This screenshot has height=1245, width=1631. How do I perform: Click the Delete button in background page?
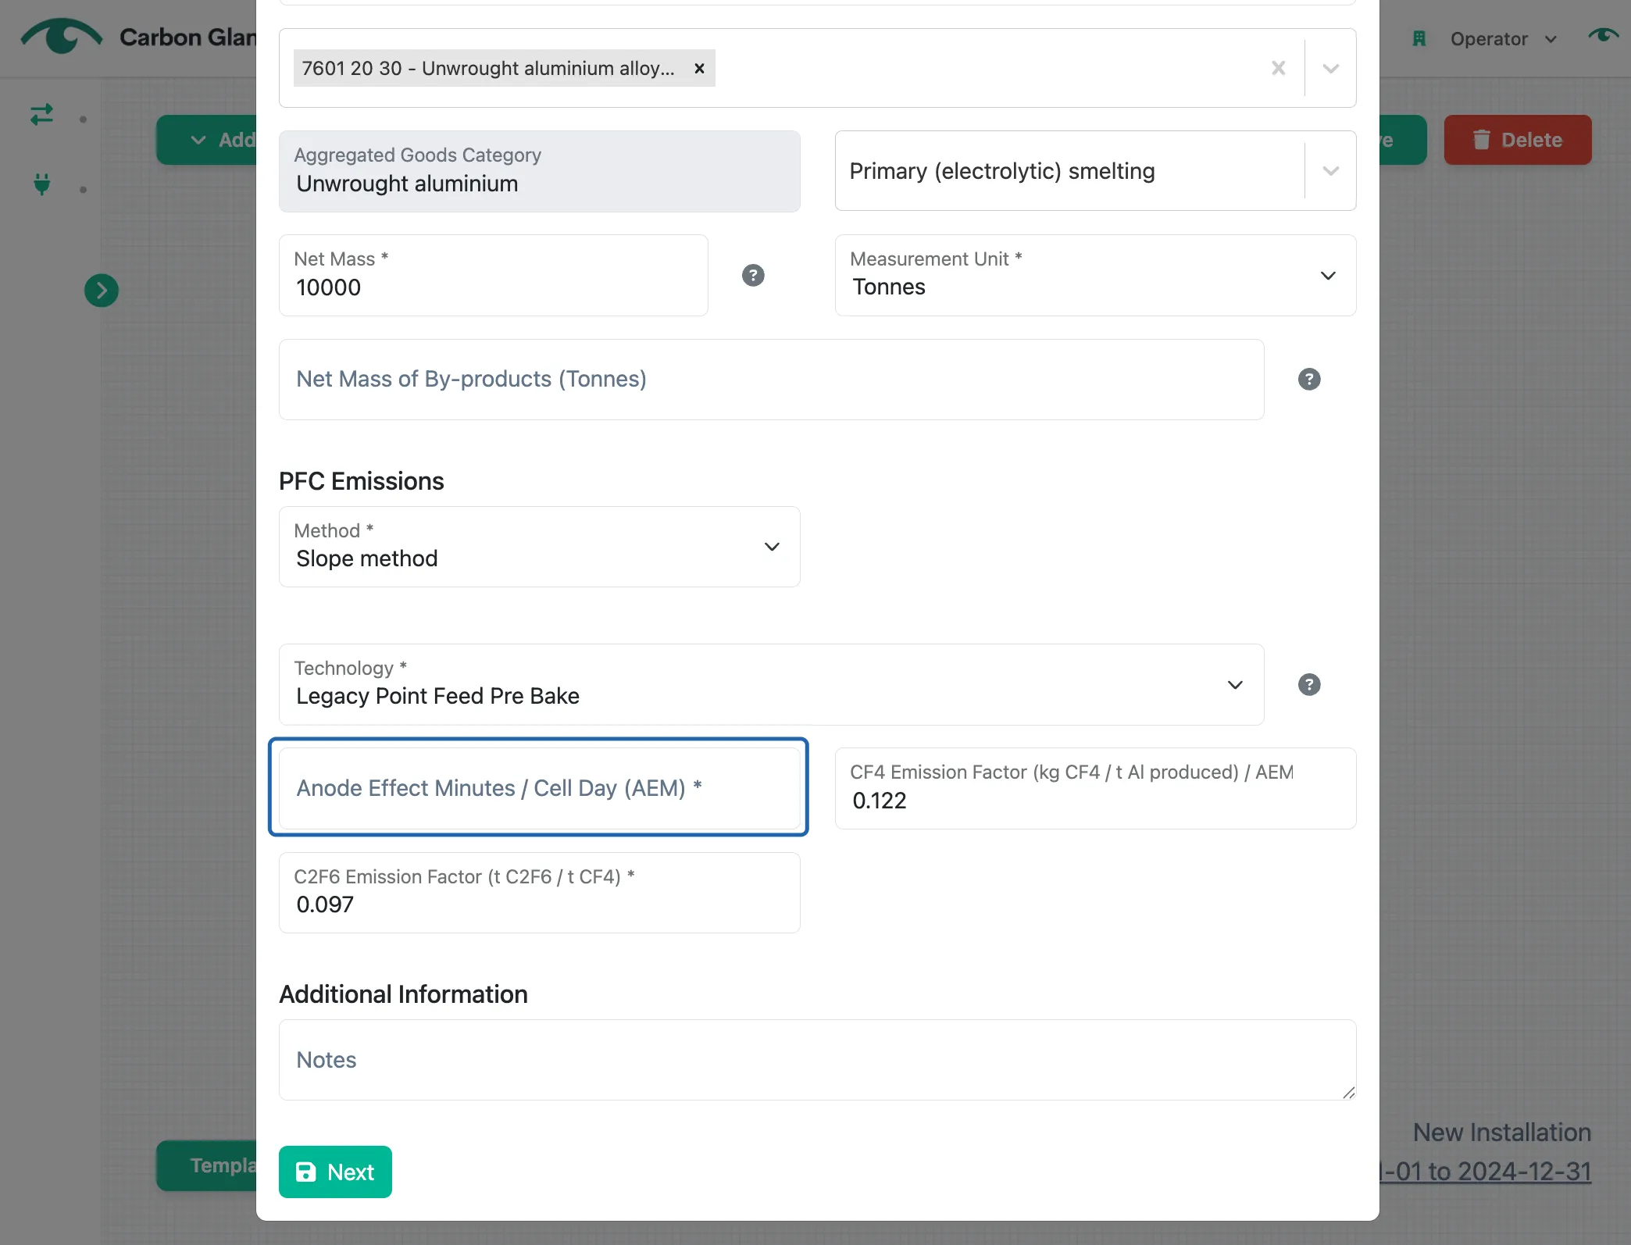(1517, 140)
